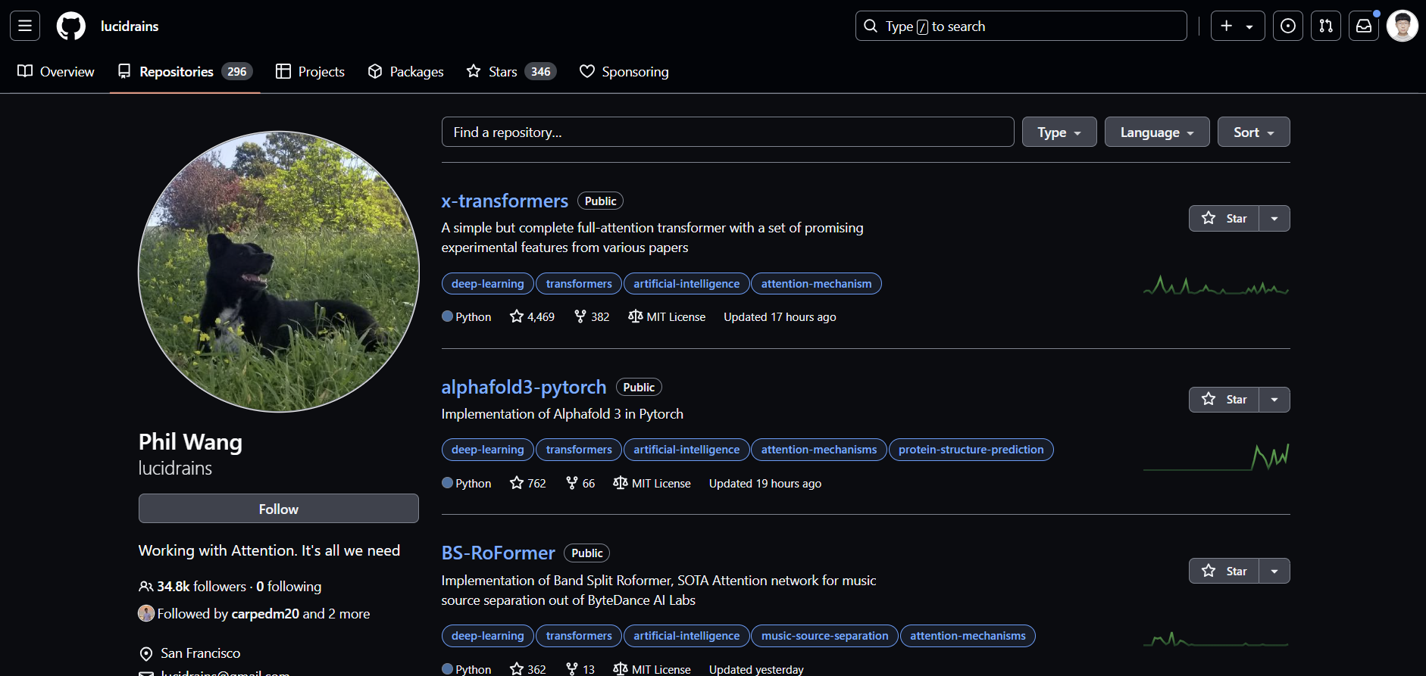1426x676 pixels.
Task: Open the x-transformers repository link
Action: point(505,201)
